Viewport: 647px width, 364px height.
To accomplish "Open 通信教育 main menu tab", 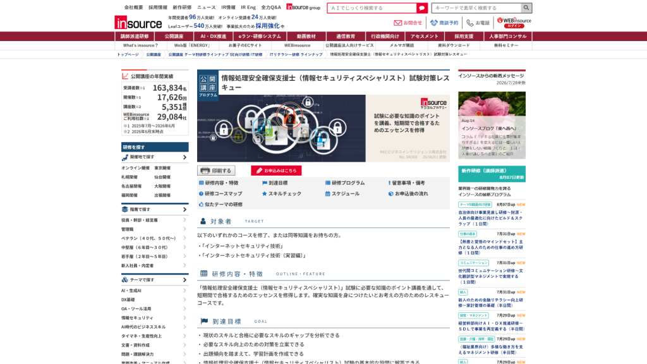I will coord(346,36).
